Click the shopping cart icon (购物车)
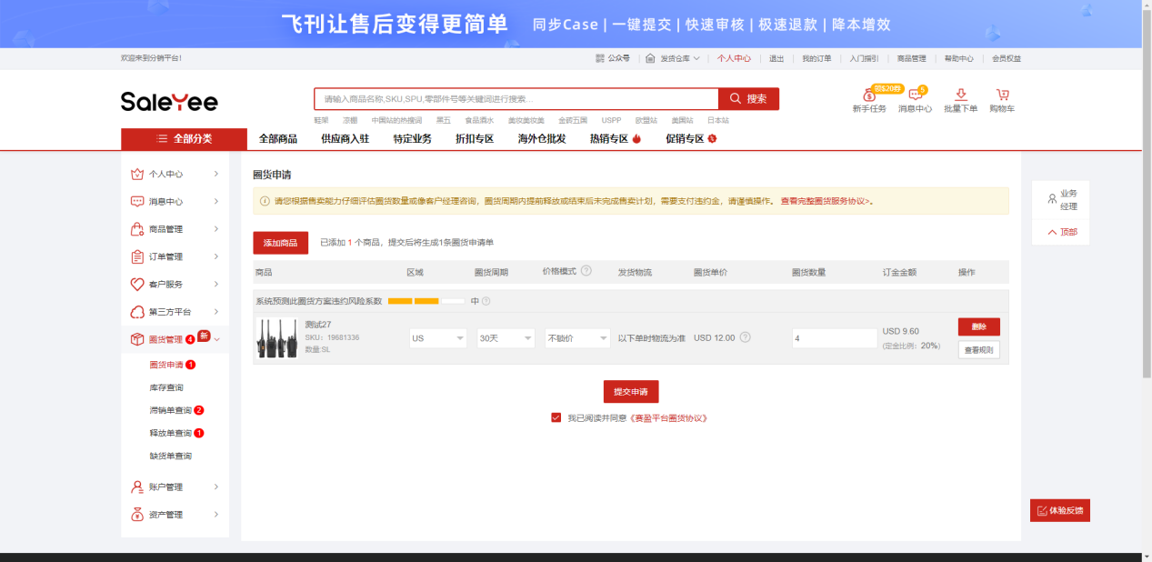This screenshot has height=562, width=1152. 1002,95
